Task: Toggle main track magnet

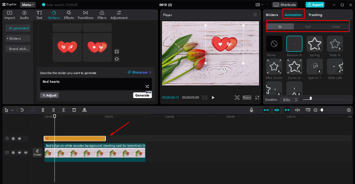Action: coord(266,110)
